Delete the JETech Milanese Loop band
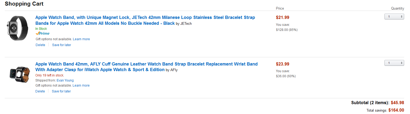The image size is (410, 114). (x=40, y=45)
